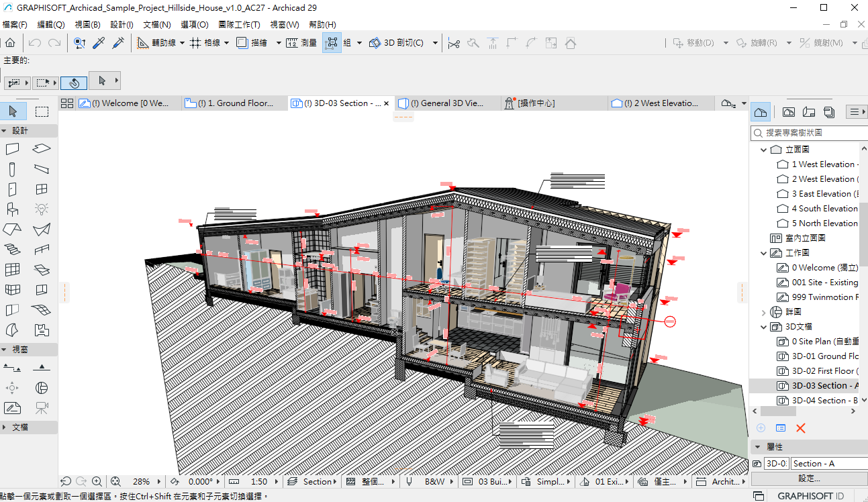
Task: Click the 設定... button
Action: pos(809,479)
